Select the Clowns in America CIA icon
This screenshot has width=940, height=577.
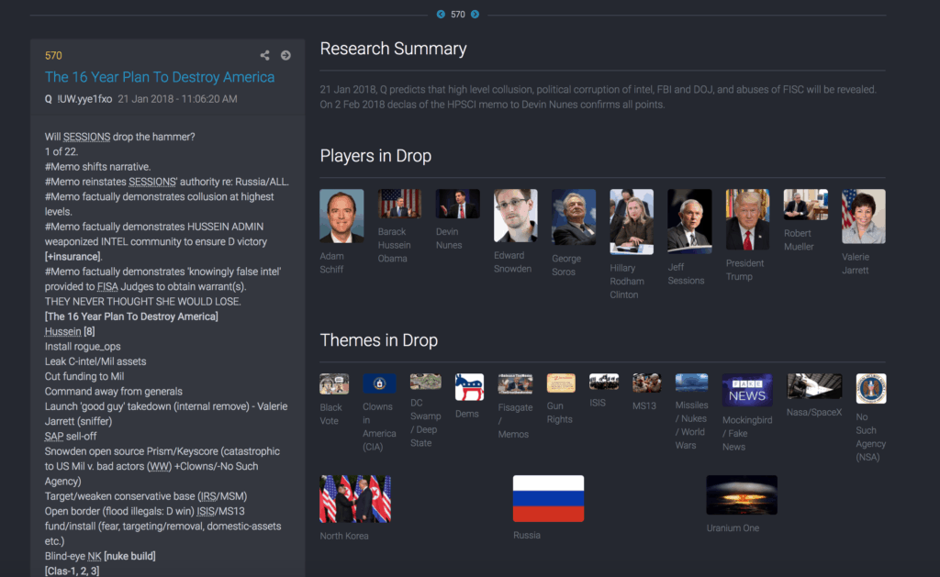point(379,383)
